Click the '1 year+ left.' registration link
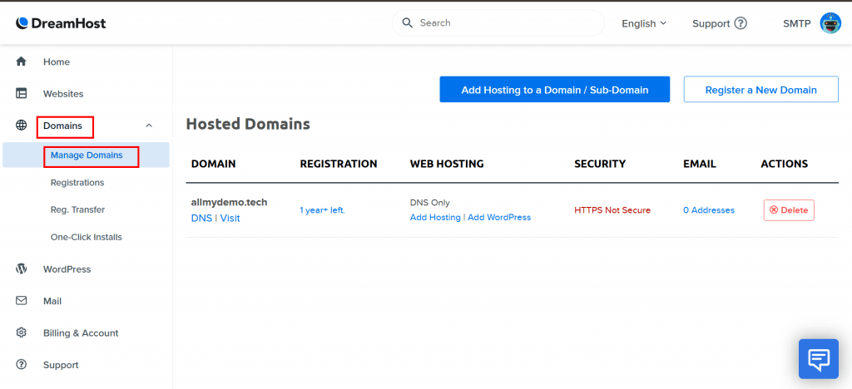Viewport: 852px width, 389px height. click(x=322, y=210)
